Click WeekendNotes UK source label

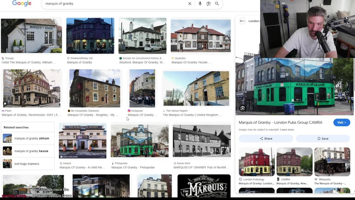[82, 58]
